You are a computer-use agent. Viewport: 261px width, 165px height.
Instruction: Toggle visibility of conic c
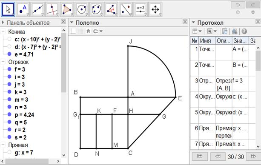point(9,39)
